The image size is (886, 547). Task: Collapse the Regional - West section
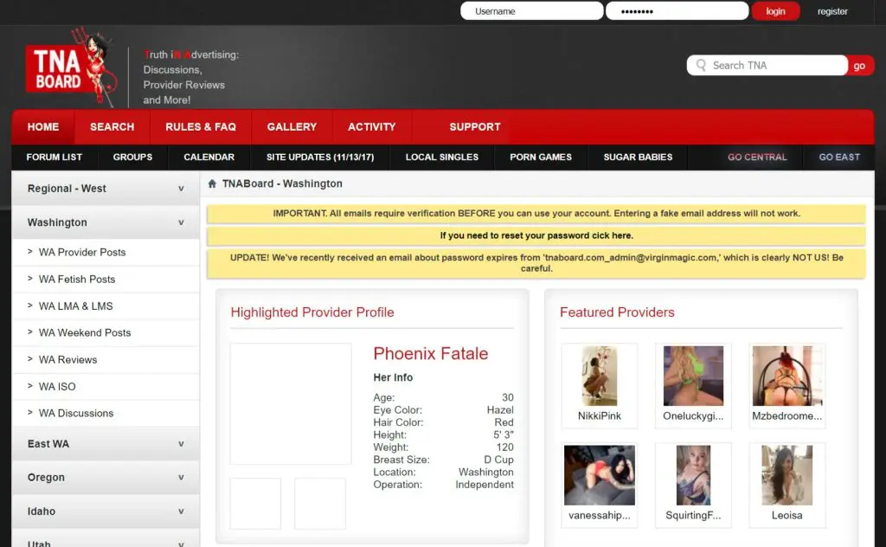[106, 188]
